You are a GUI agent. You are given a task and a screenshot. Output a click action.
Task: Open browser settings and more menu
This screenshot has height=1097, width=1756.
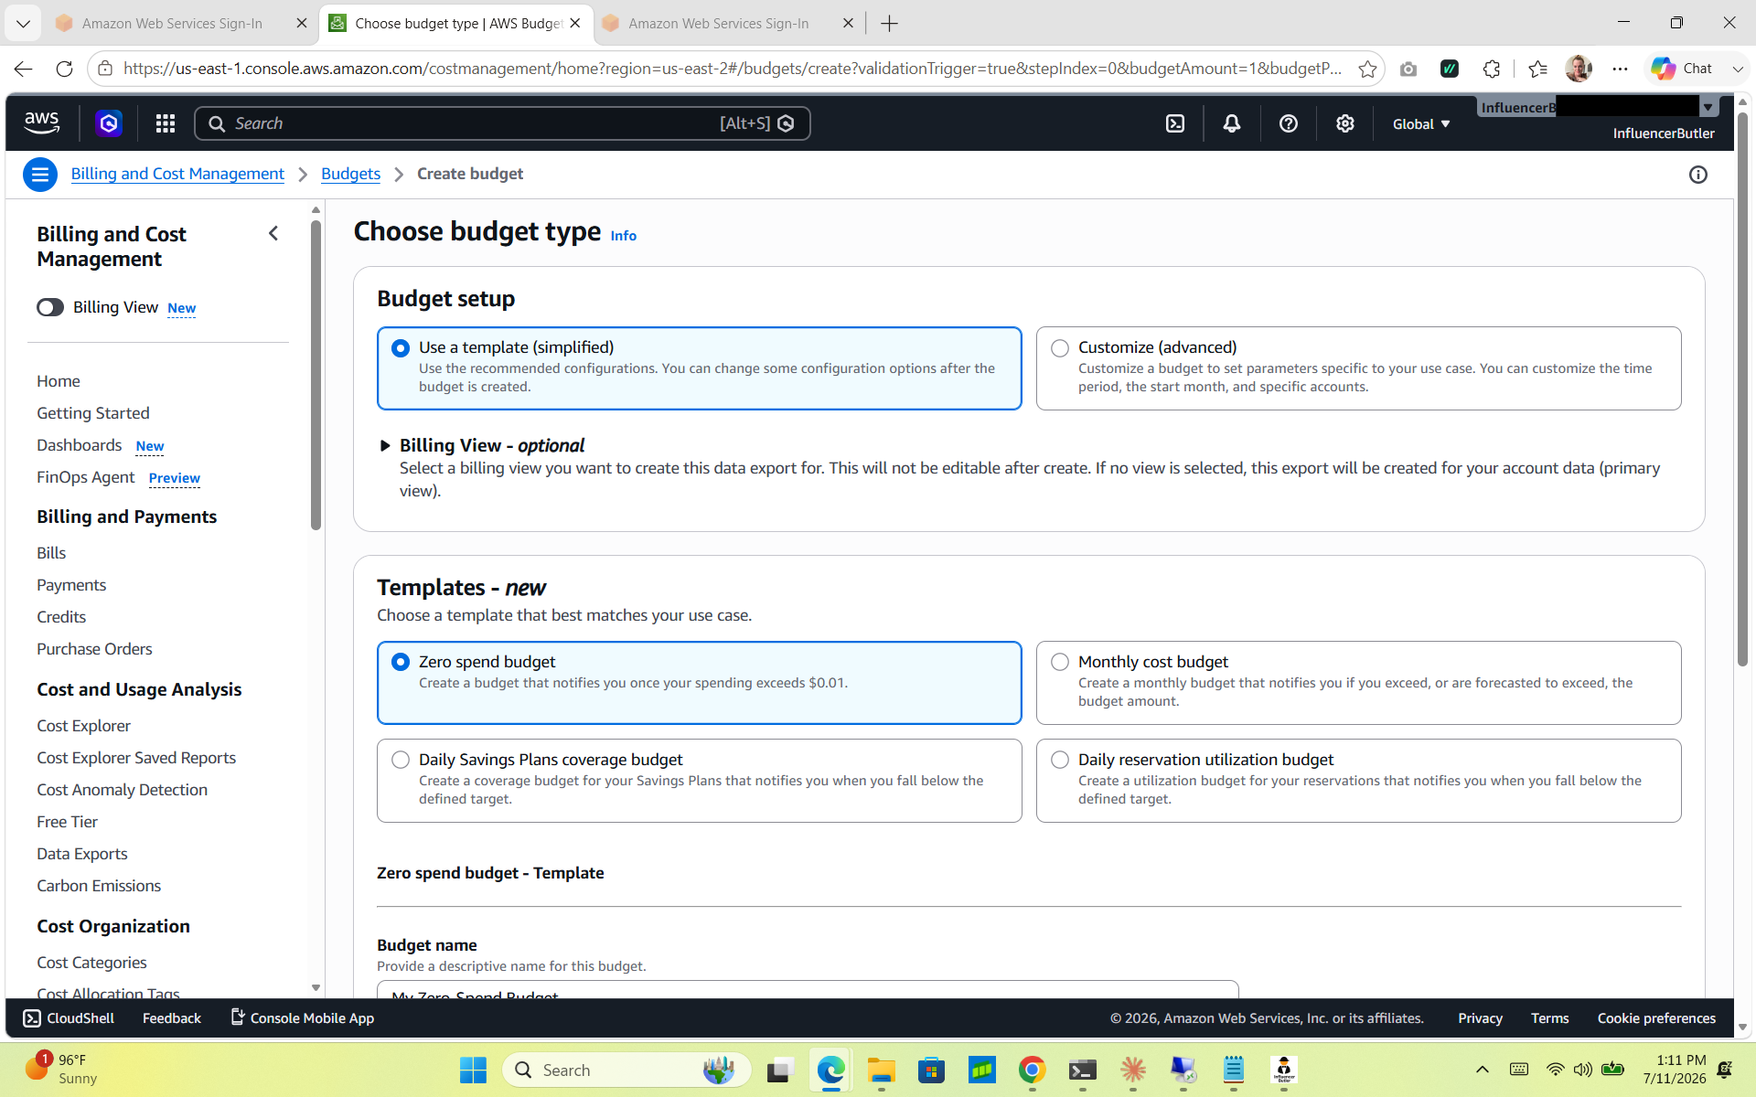1621,69
